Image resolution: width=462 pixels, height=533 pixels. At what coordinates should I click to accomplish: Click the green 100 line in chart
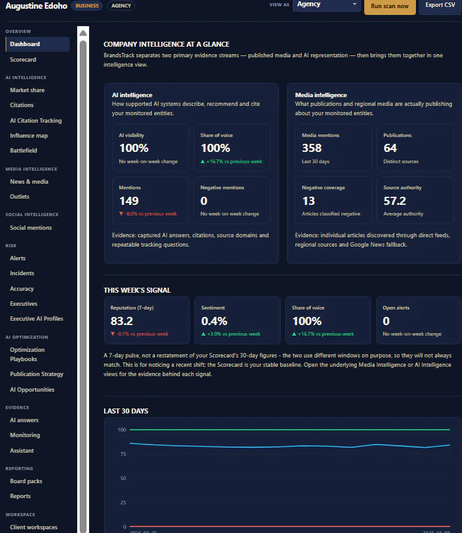click(290, 430)
